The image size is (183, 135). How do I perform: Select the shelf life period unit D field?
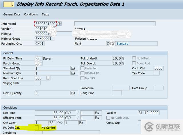[x=48, y=78]
